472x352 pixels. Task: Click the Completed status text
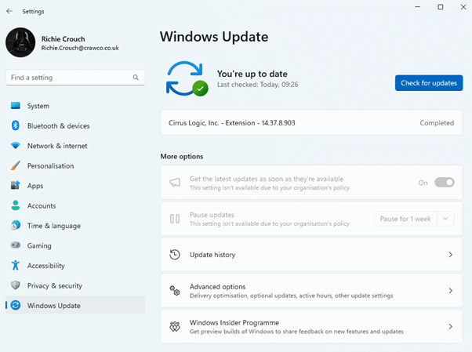pyautogui.click(x=437, y=123)
